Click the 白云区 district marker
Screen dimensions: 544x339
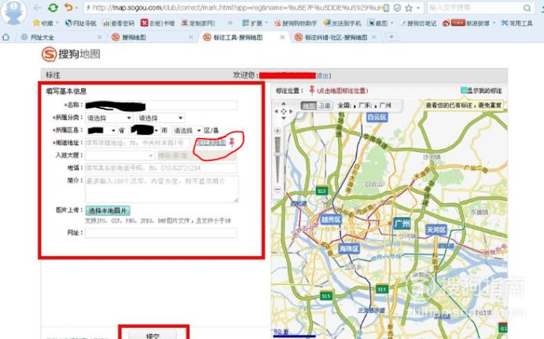coord(377,117)
